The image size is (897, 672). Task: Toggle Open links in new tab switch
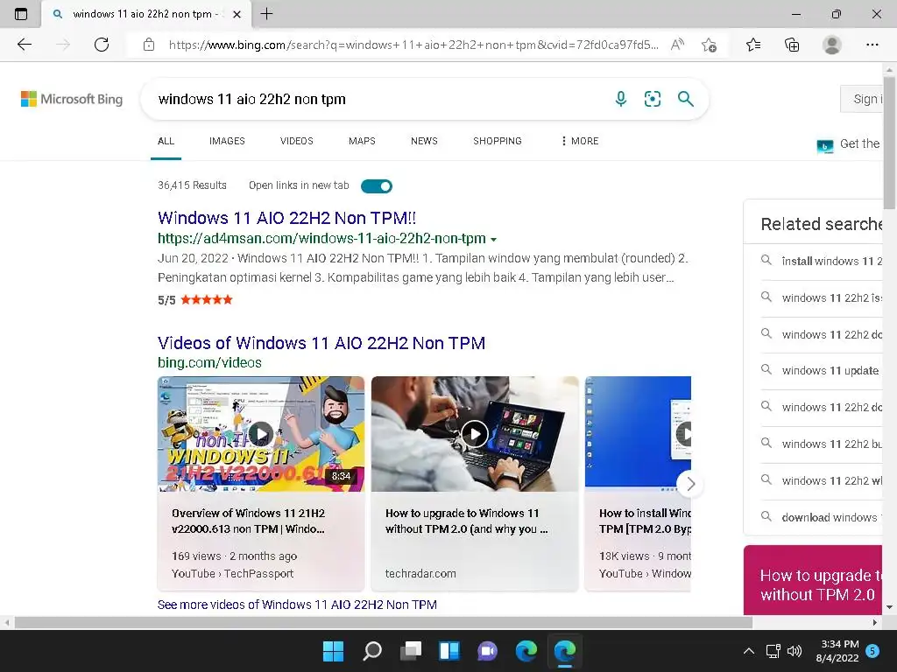[x=377, y=186]
